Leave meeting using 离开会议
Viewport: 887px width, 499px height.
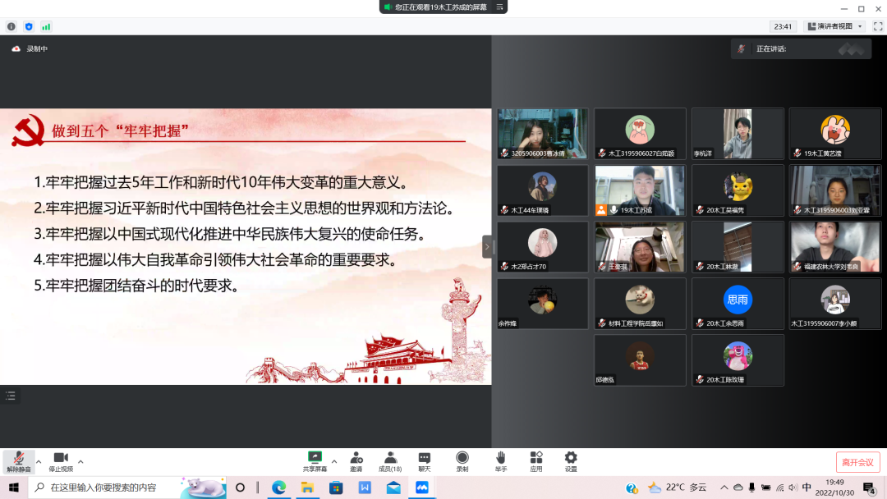pyautogui.click(x=857, y=460)
